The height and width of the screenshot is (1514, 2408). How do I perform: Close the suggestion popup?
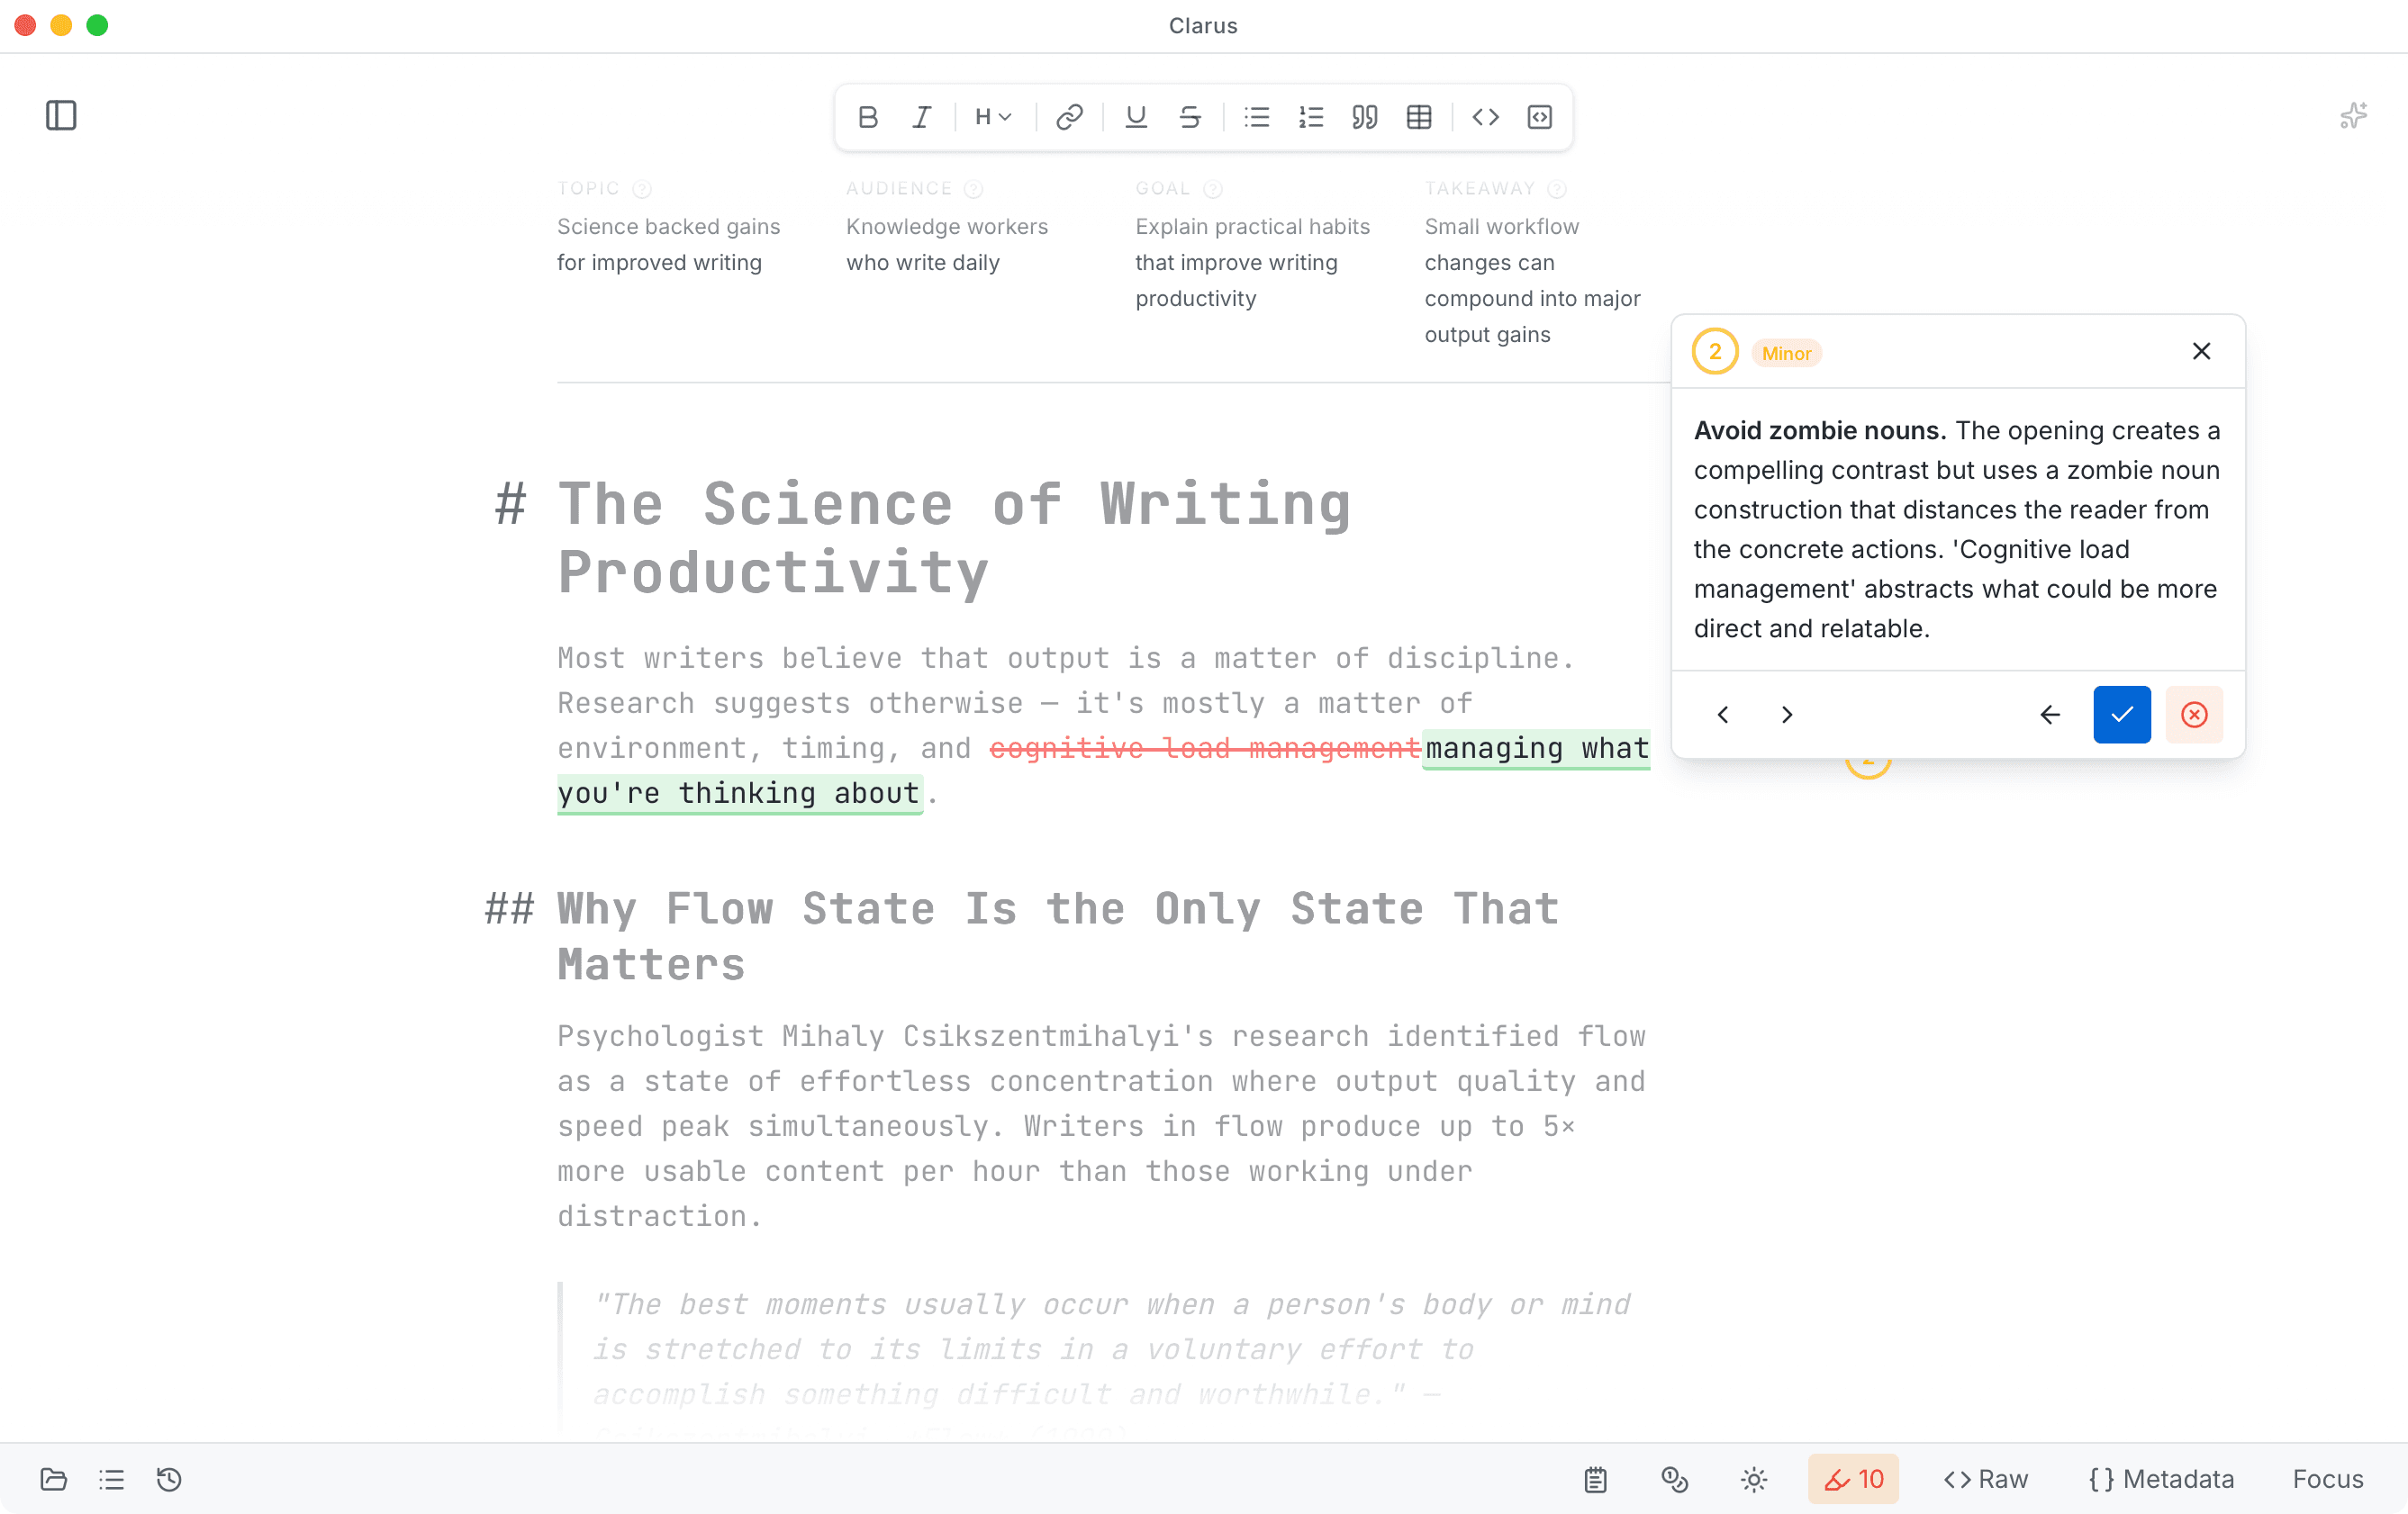2201,351
